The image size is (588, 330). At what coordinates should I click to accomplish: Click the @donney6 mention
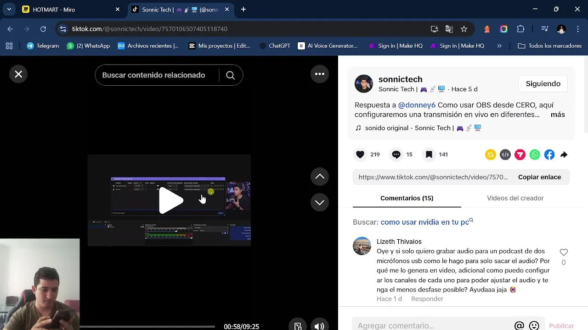click(417, 105)
